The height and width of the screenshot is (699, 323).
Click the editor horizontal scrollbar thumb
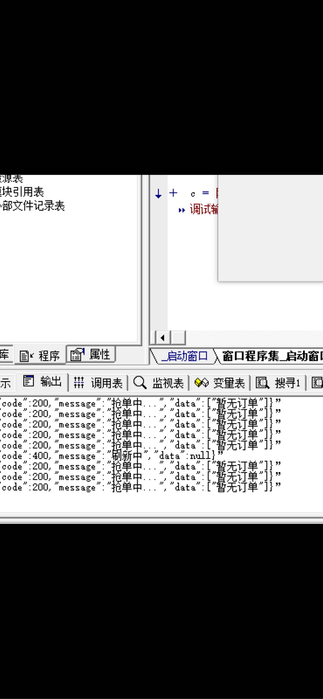178,338
